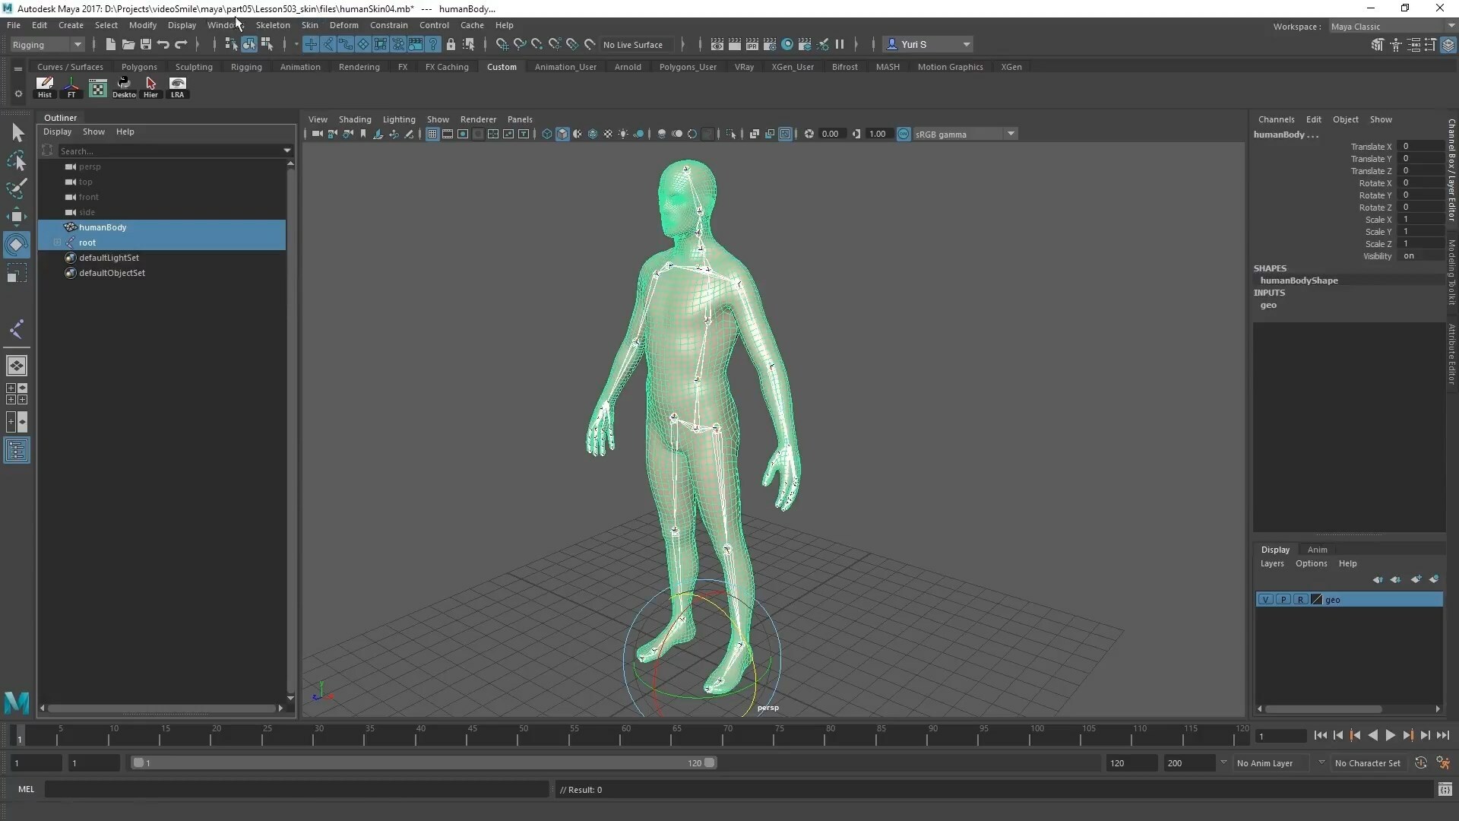Click viewport grid toggle icon

(x=432, y=134)
